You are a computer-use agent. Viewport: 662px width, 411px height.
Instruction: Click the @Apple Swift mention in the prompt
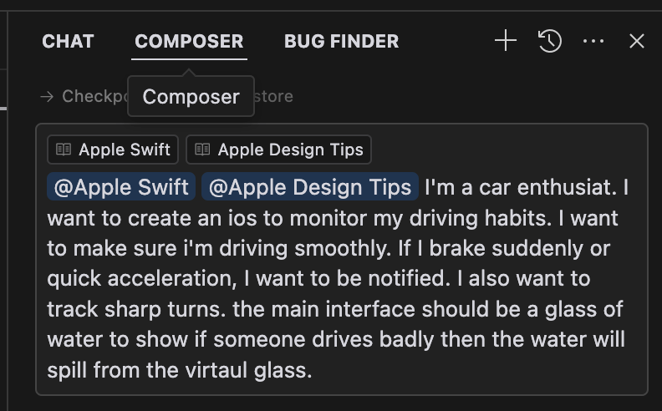point(121,187)
